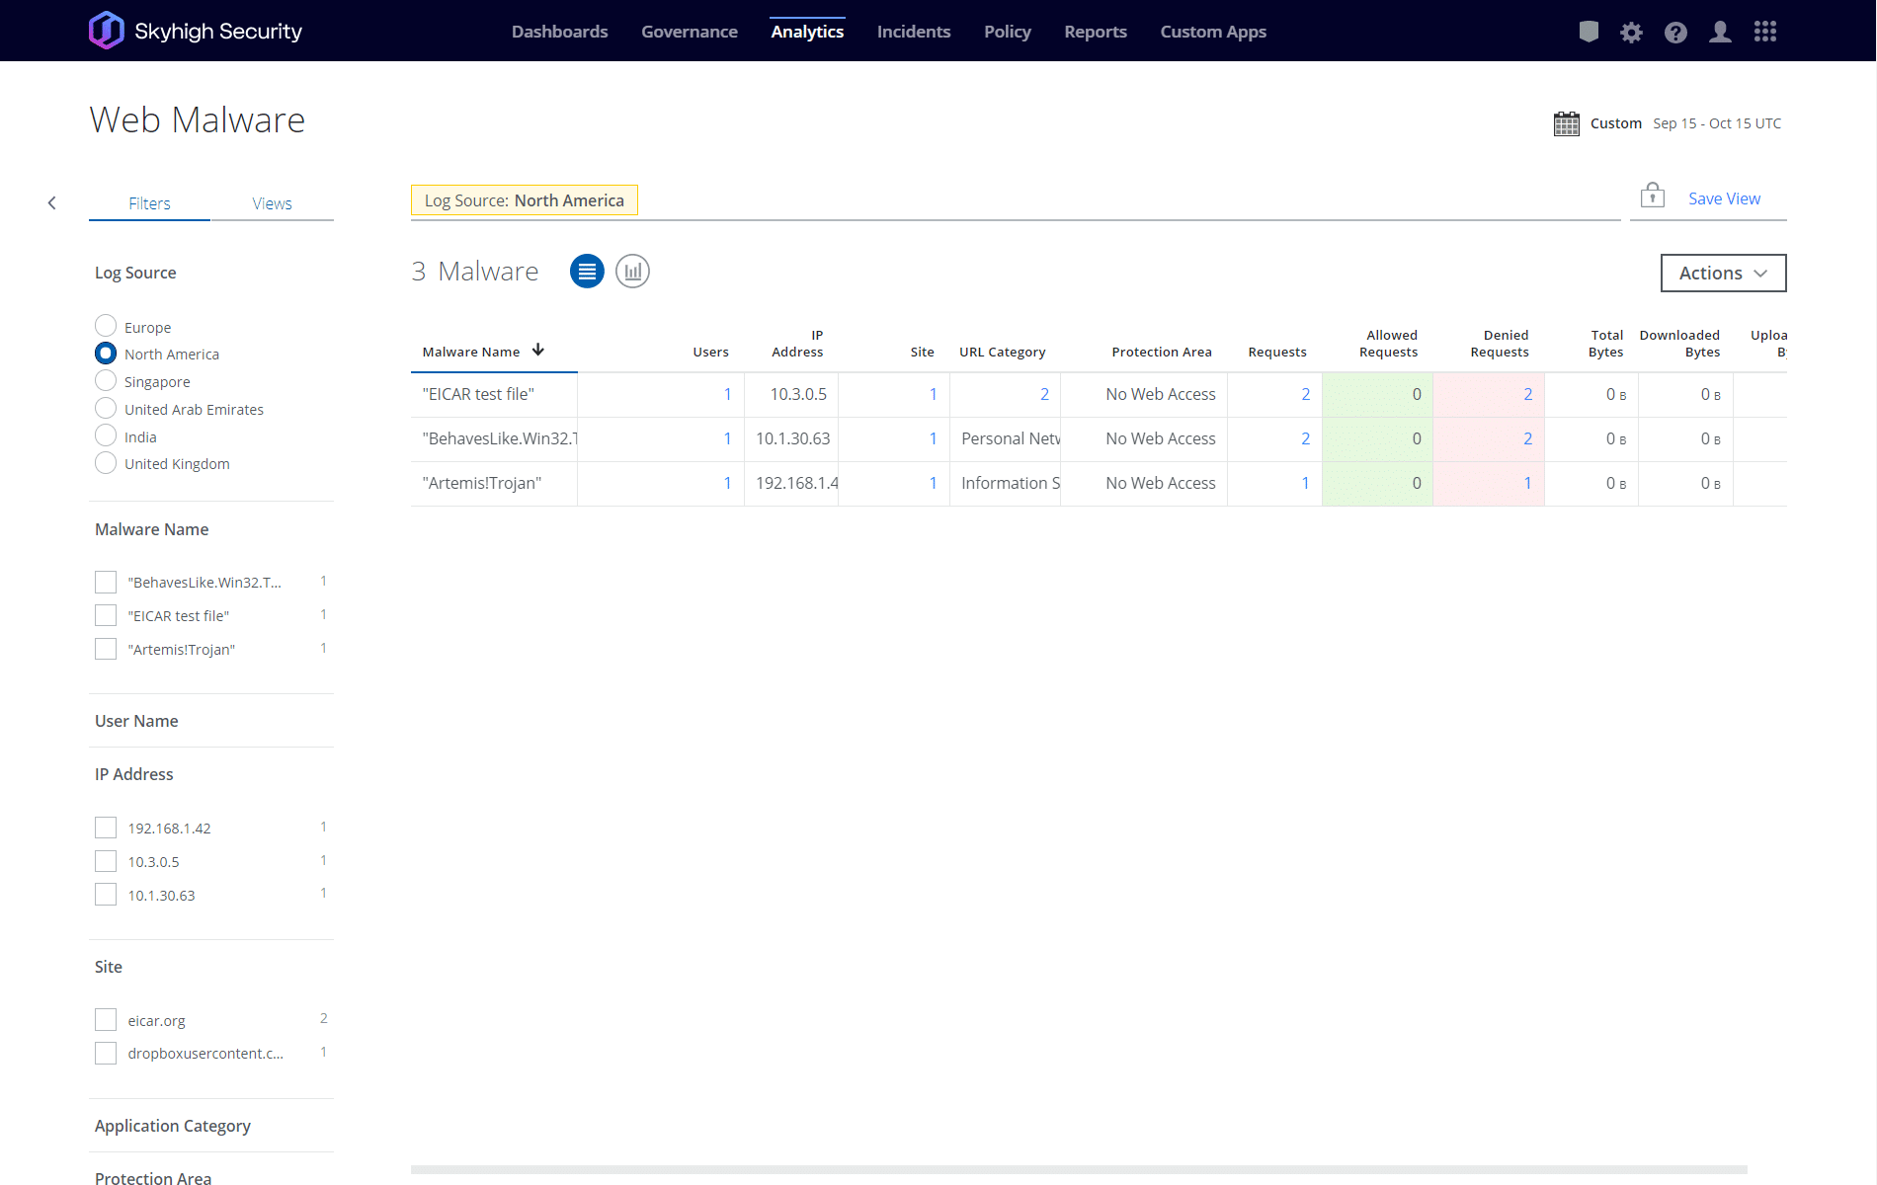Open the Actions dropdown
The width and height of the screenshot is (1877, 1185).
coord(1723,274)
